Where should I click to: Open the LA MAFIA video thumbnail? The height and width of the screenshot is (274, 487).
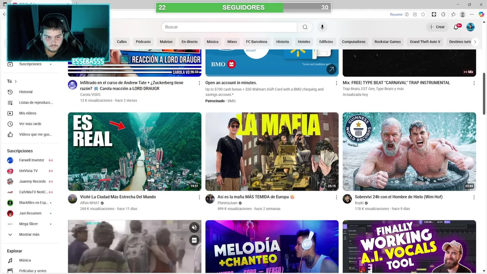click(x=272, y=151)
